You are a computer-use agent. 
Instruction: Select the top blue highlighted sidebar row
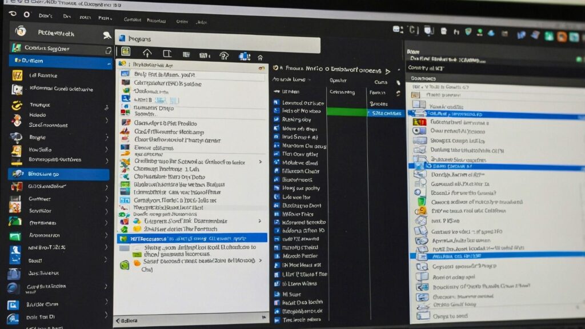click(x=61, y=61)
